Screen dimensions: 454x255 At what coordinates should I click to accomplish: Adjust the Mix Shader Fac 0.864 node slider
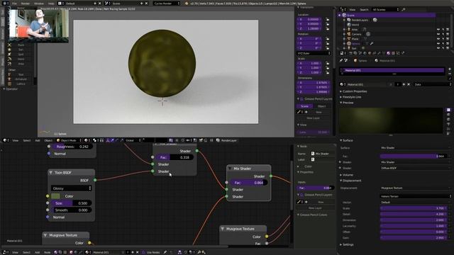point(249,183)
